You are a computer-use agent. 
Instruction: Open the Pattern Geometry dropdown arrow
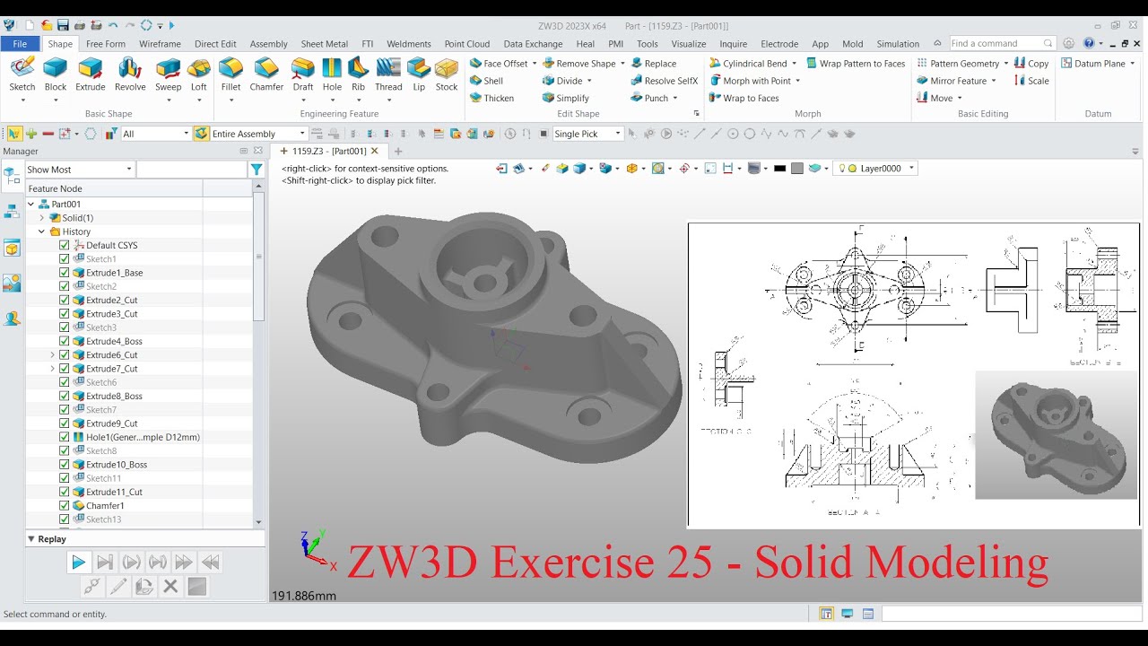click(1005, 64)
